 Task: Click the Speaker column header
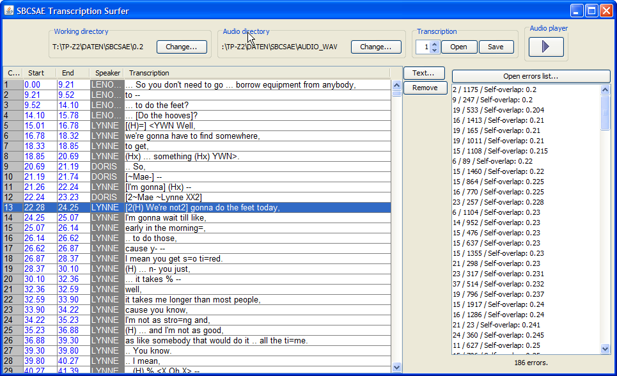[x=107, y=73]
